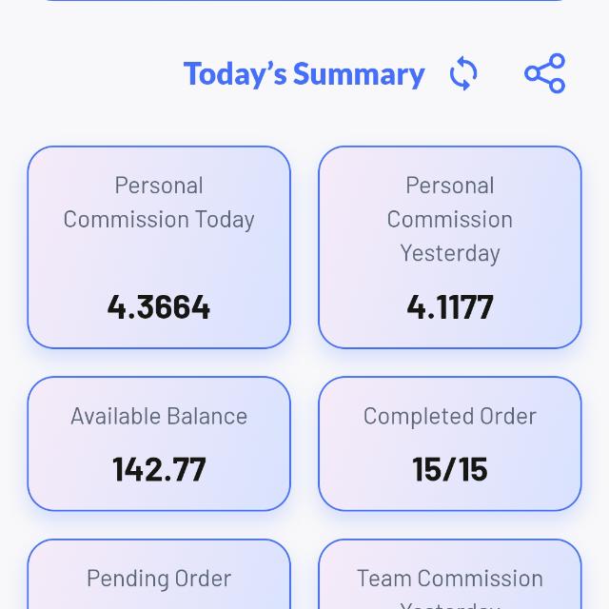The width and height of the screenshot is (609, 609).
Task: Select the Team Commission label text
Action: coord(450,579)
